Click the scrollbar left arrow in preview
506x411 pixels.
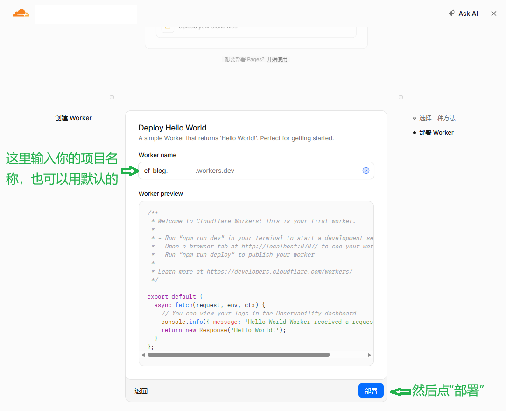tap(143, 355)
